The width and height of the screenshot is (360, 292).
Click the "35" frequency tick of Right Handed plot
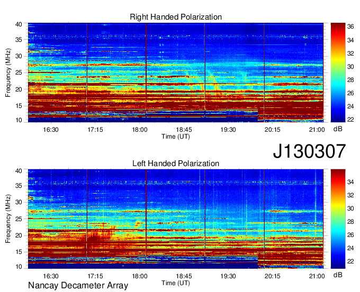(19, 40)
